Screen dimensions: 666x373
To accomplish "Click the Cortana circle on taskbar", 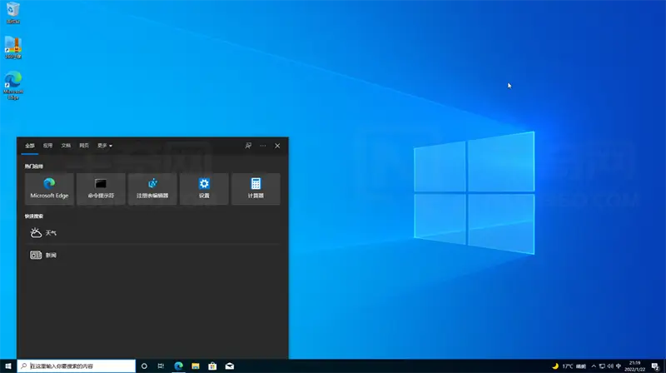I will click(x=144, y=366).
